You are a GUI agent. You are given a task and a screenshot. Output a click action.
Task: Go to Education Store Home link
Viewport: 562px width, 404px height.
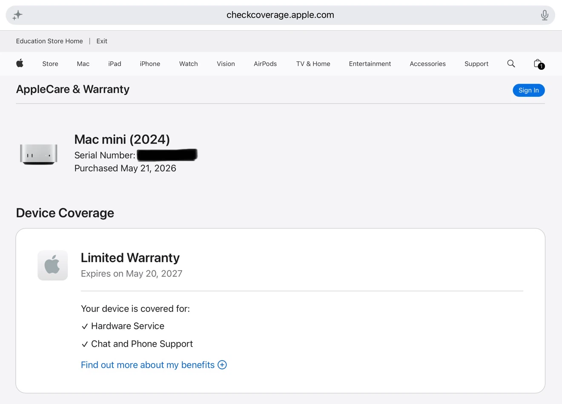(49, 41)
